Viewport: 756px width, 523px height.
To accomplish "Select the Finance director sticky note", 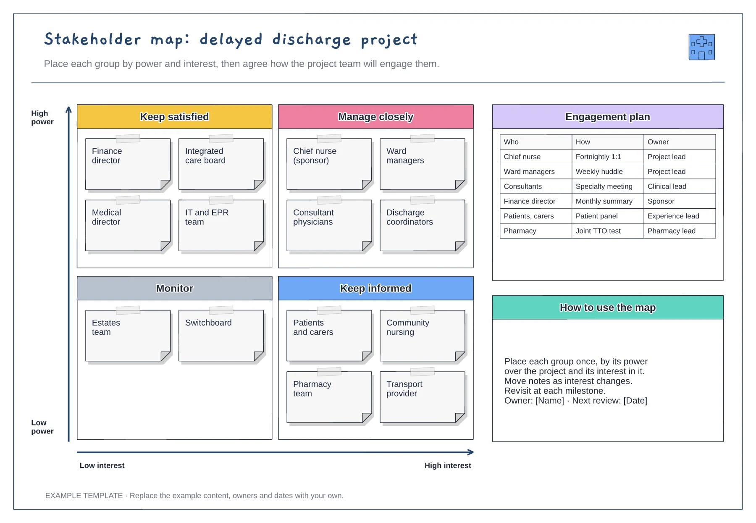I will [128, 164].
